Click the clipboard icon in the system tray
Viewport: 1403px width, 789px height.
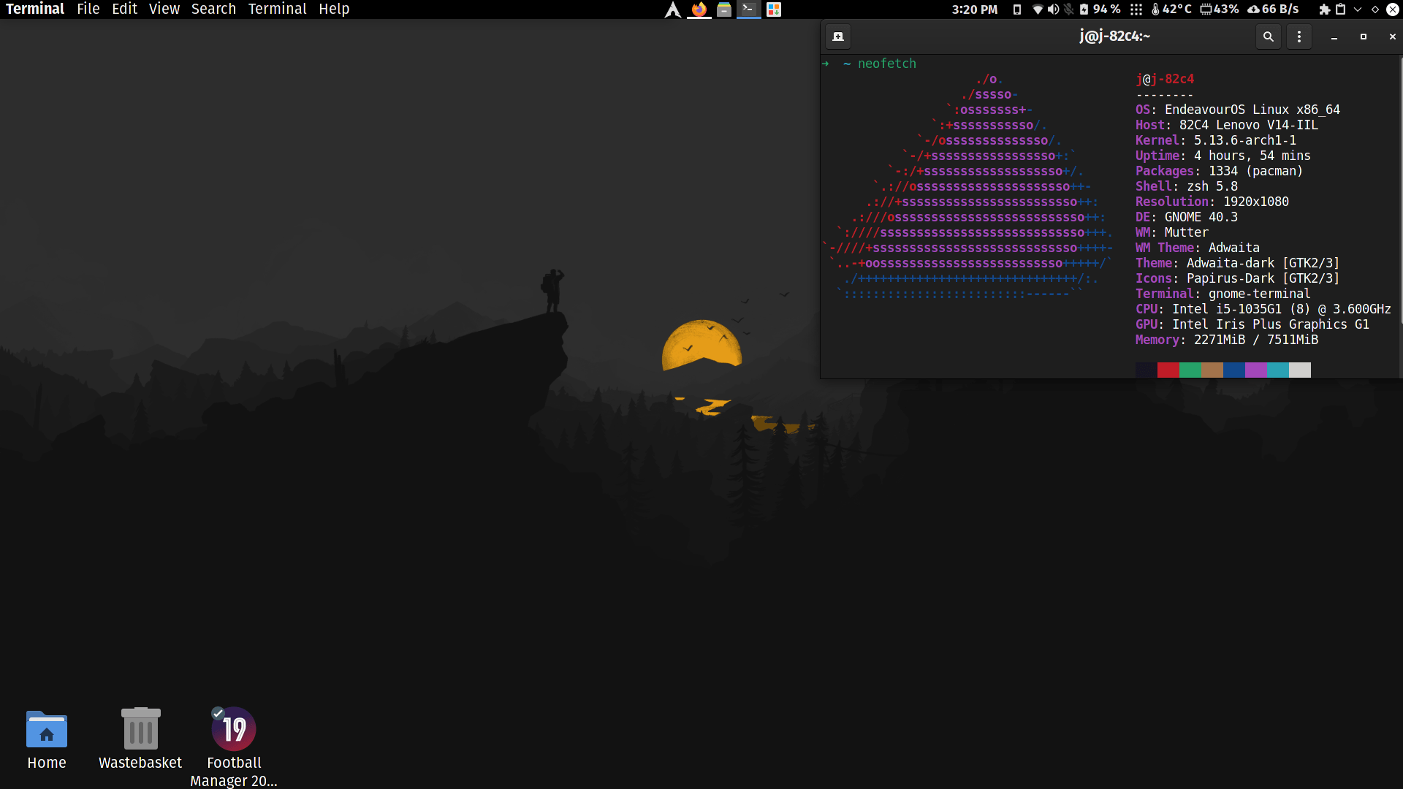point(1341,9)
